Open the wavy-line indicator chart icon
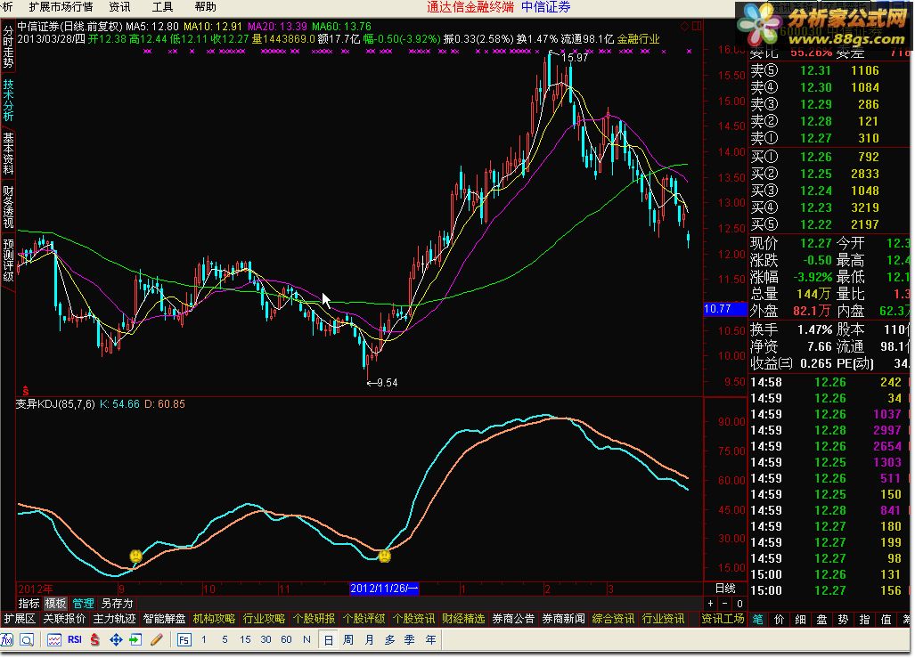915x658 pixels. tap(54, 640)
